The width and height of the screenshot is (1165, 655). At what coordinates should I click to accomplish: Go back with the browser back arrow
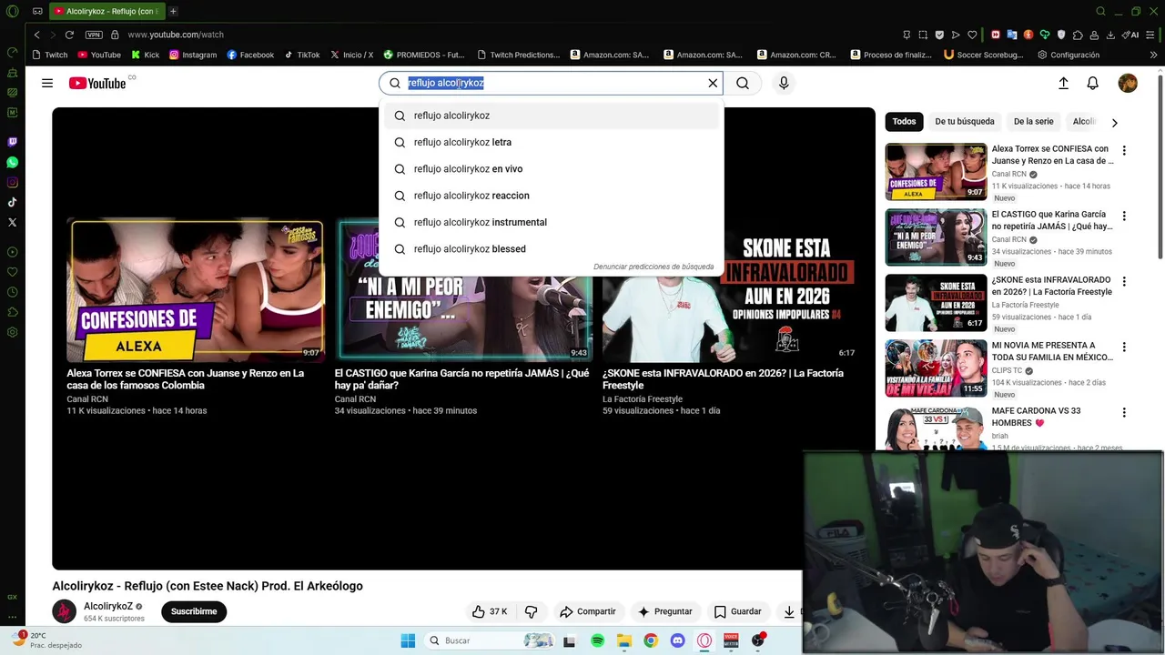36,35
